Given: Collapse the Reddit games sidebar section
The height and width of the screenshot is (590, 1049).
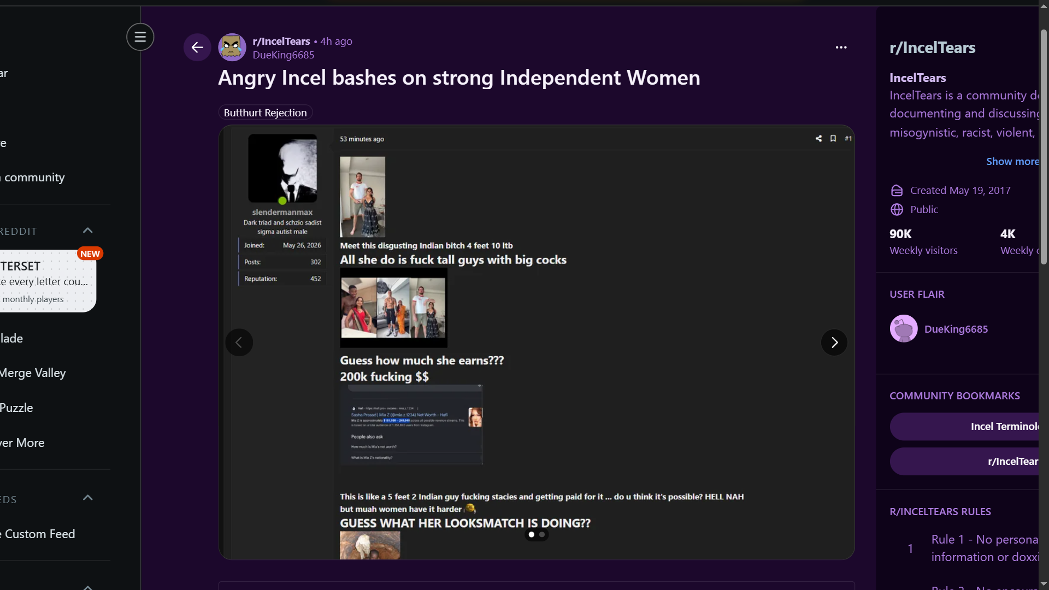Looking at the screenshot, I should point(87,231).
